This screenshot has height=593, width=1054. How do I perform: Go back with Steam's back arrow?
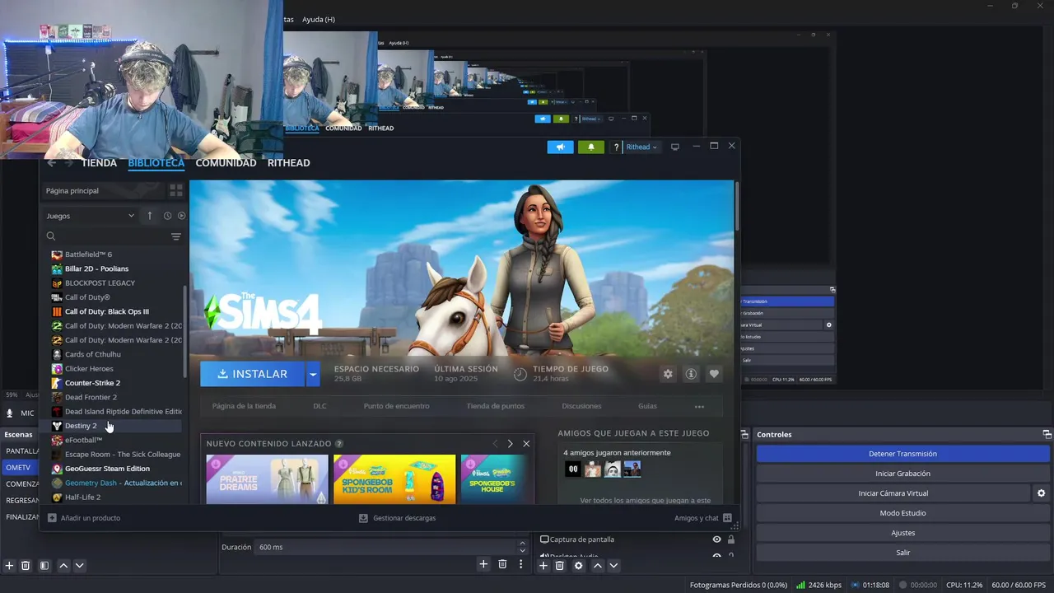coord(52,163)
